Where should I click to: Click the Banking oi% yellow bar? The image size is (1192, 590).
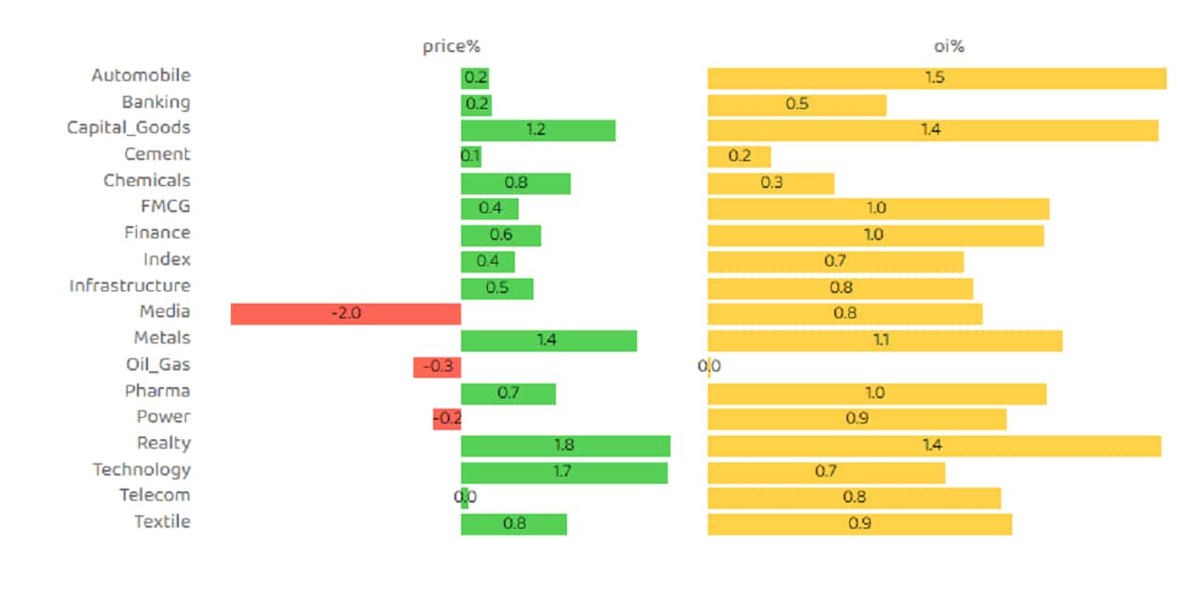(x=796, y=104)
